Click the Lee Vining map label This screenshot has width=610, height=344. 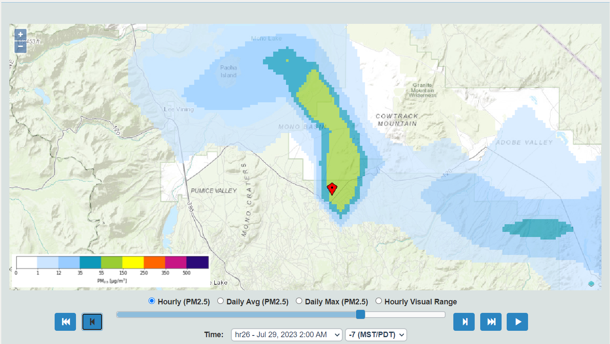(x=179, y=110)
